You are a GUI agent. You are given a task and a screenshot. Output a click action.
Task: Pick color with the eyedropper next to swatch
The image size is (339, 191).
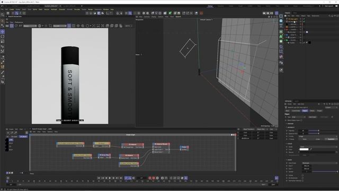coord(311,149)
